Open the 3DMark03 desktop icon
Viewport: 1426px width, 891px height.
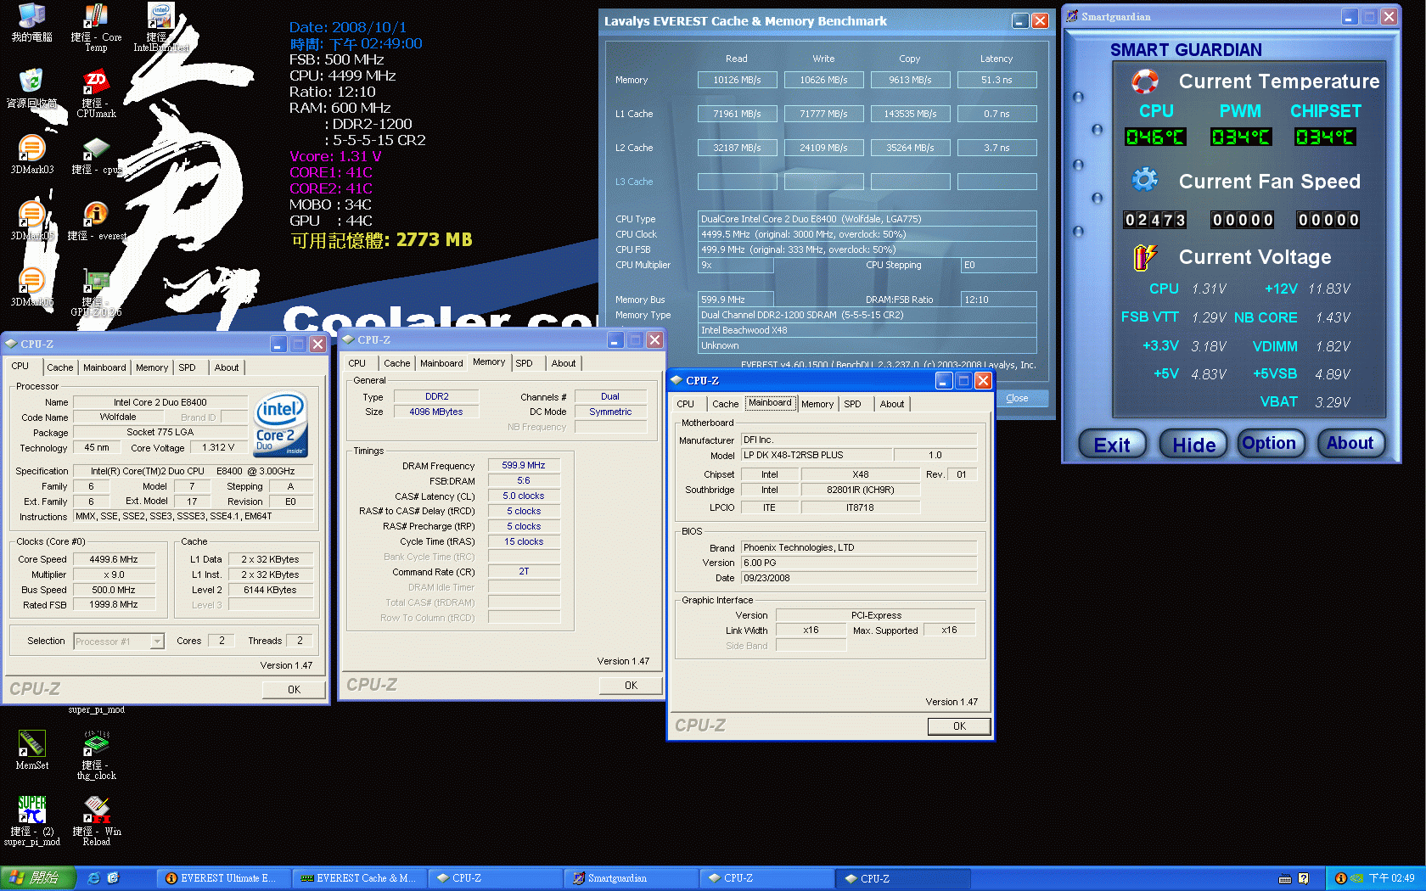[31, 154]
